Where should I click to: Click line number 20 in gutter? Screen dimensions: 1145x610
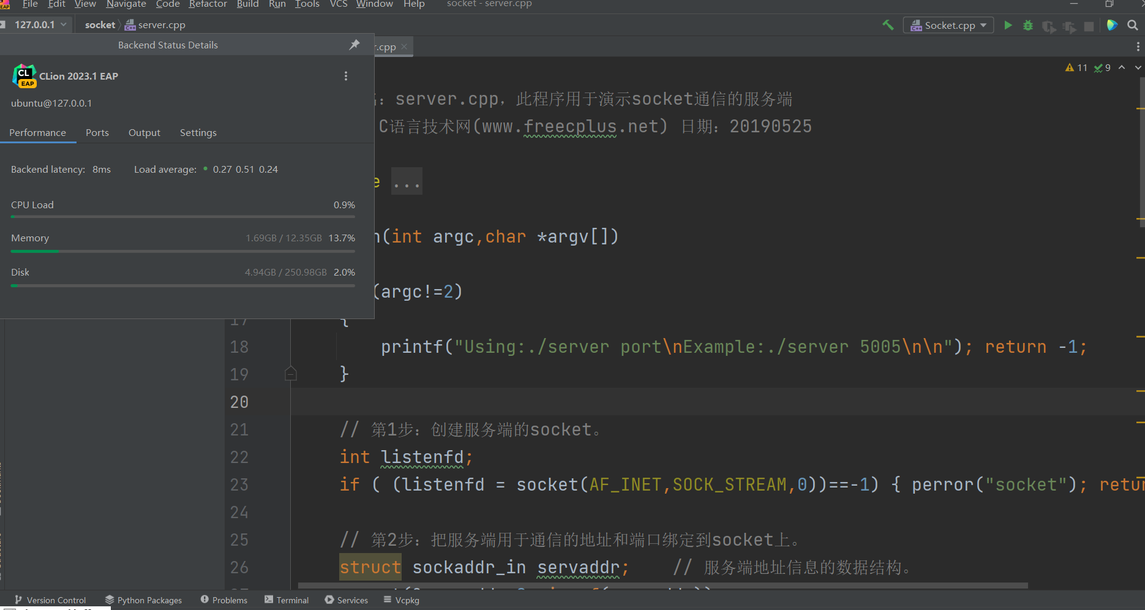[x=239, y=402]
